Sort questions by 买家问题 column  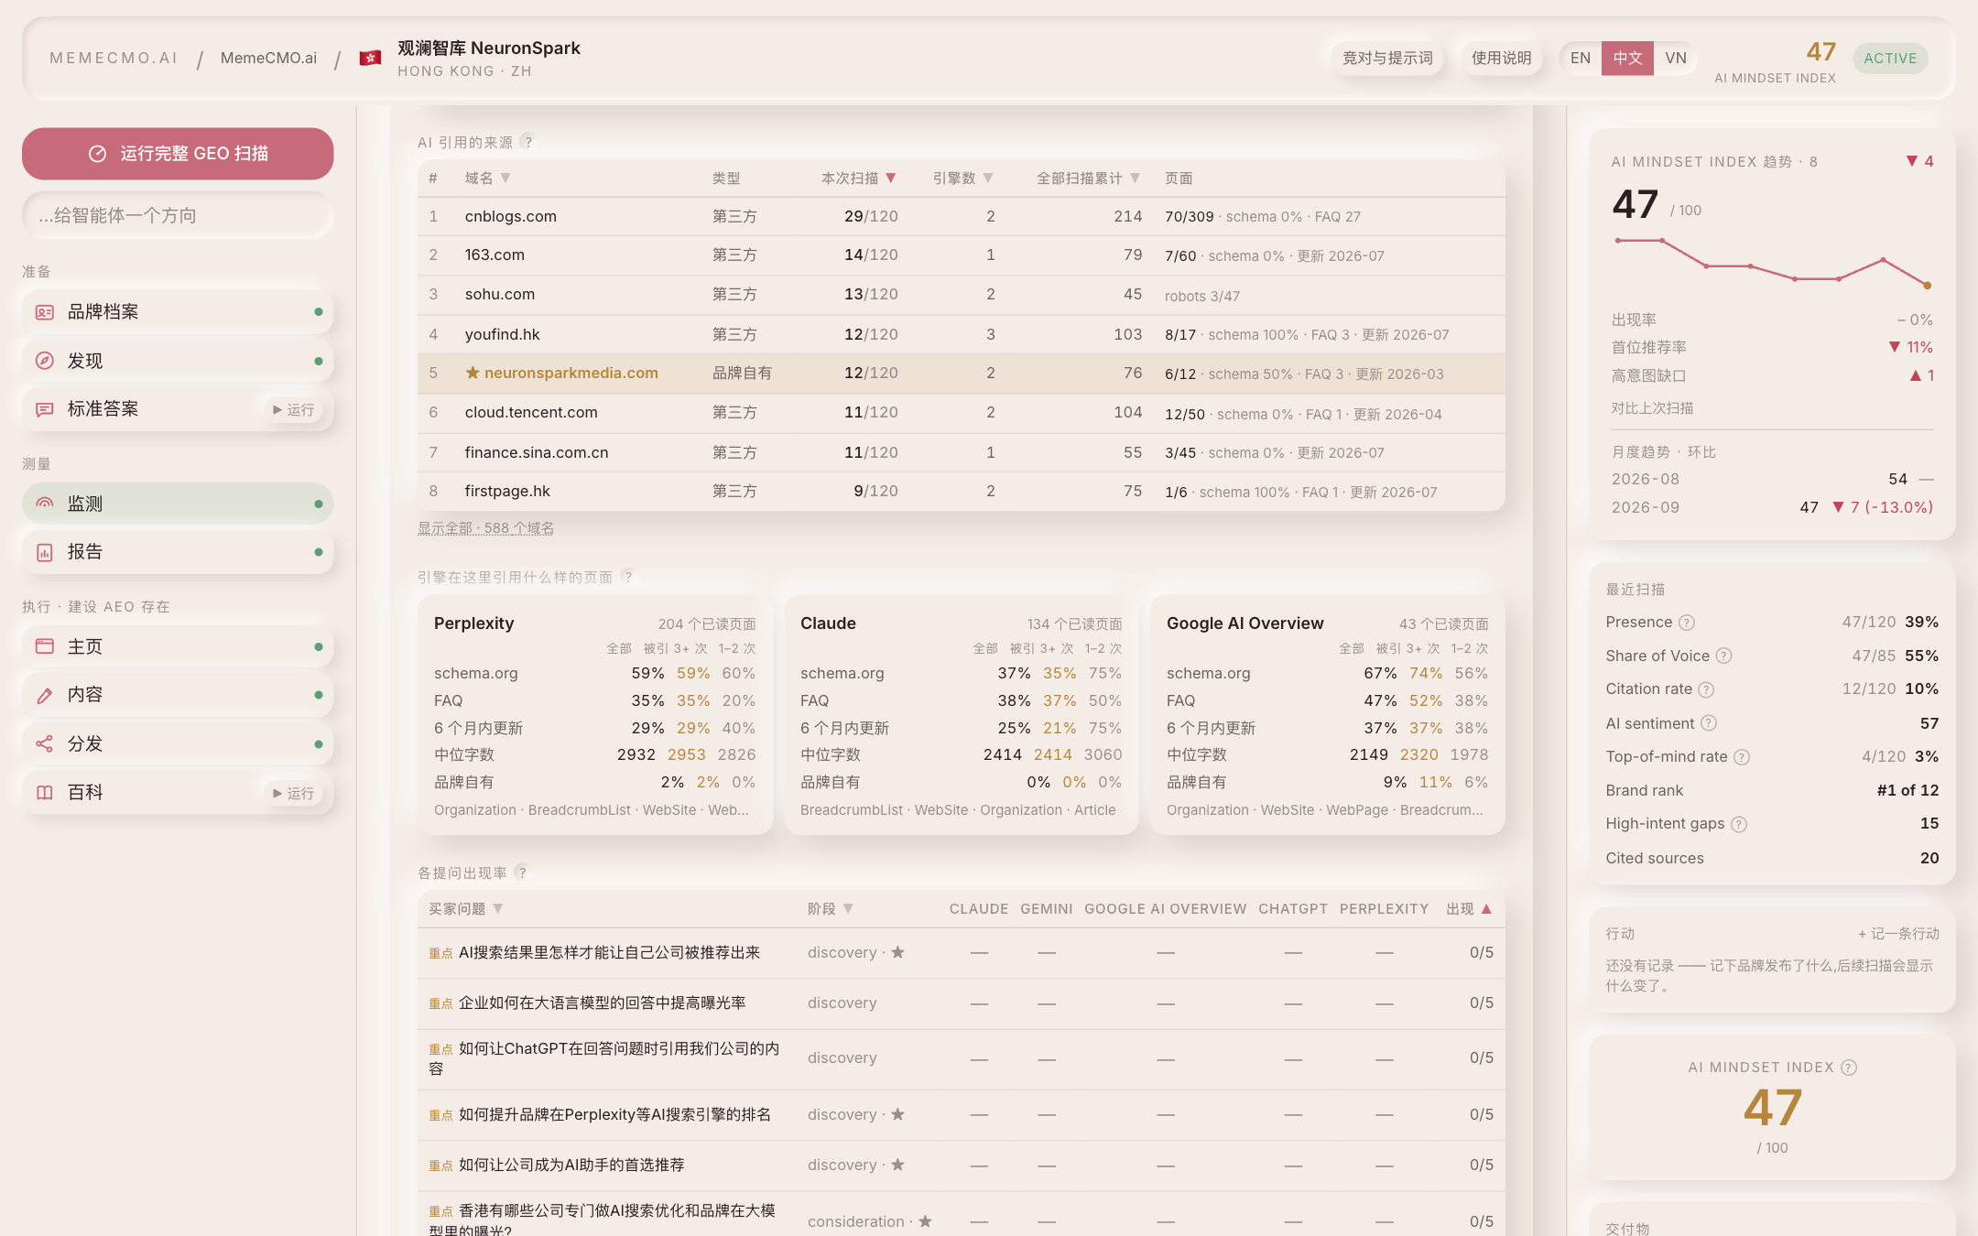coord(466,909)
